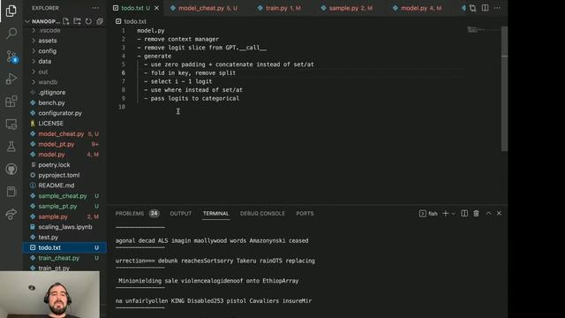565x318 pixels.
Task: Switch to the model_cheat.py tab
Action: (204, 8)
